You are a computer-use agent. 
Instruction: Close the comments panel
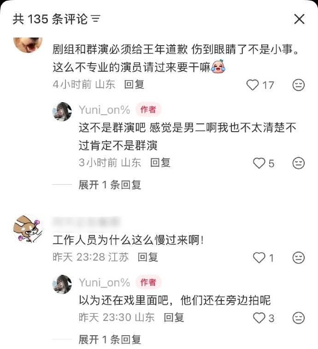299,19
